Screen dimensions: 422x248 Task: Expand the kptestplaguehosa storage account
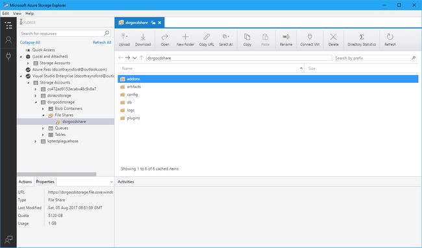[x=36, y=141]
